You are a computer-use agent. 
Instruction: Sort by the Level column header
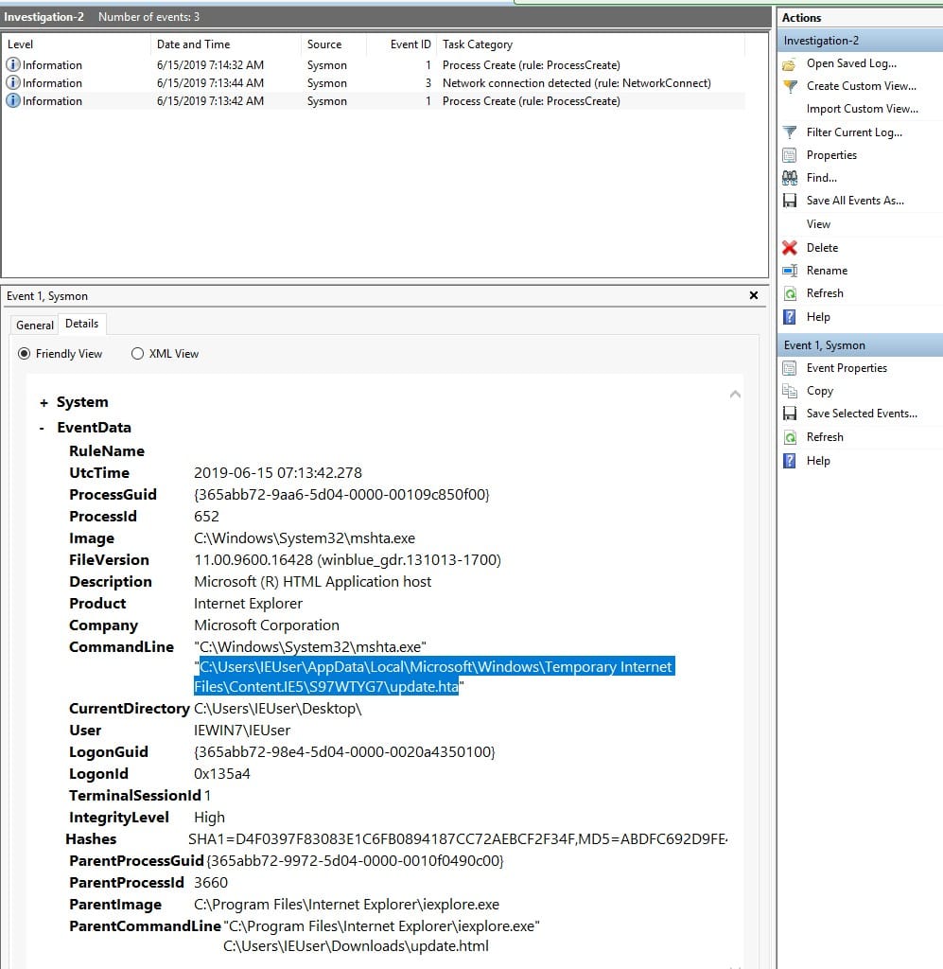click(x=77, y=44)
